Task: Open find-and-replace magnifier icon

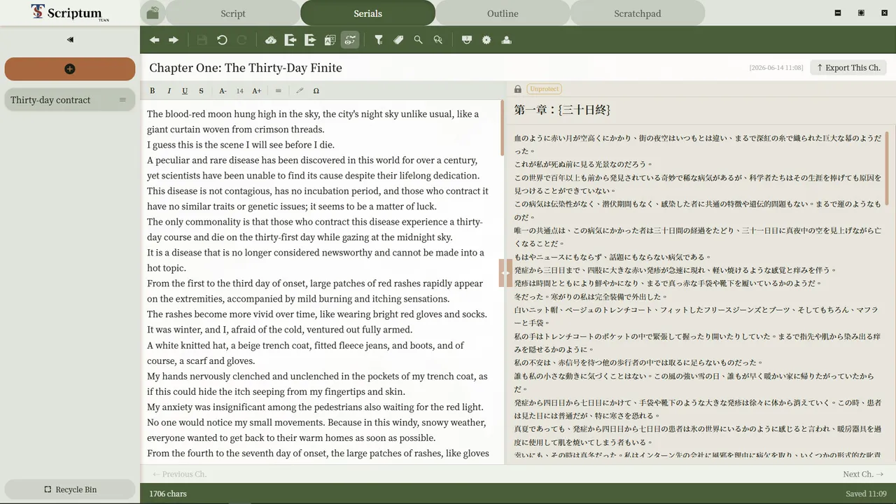Action: pyautogui.click(x=438, y=40)
